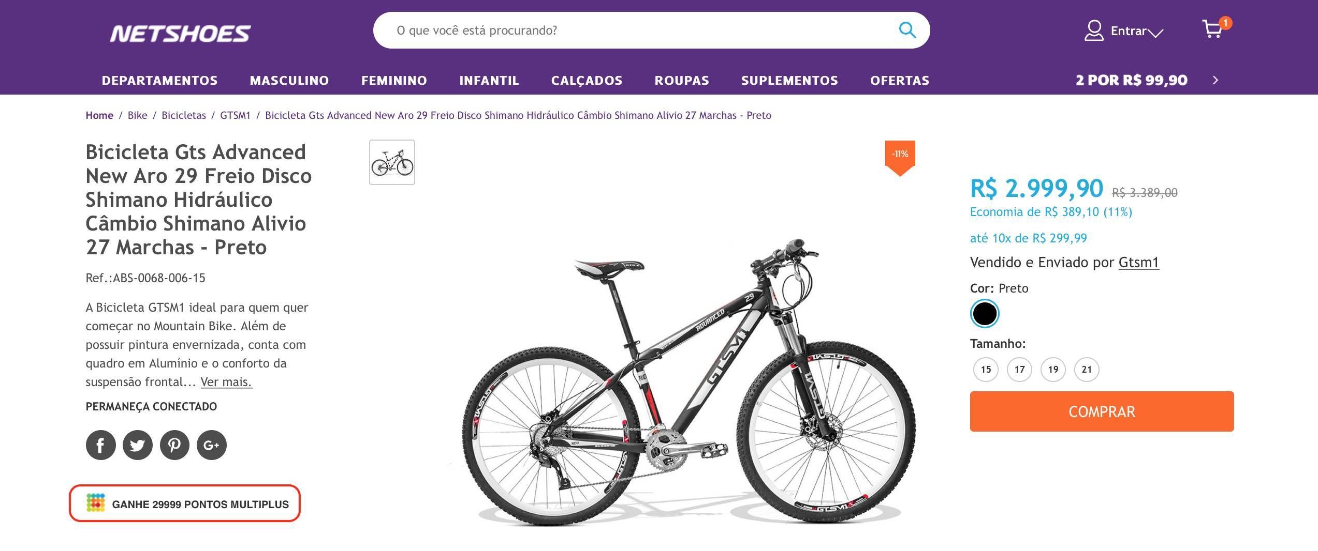Share product on Pinterest
1318x551 pixels.
tap(174, 445)
